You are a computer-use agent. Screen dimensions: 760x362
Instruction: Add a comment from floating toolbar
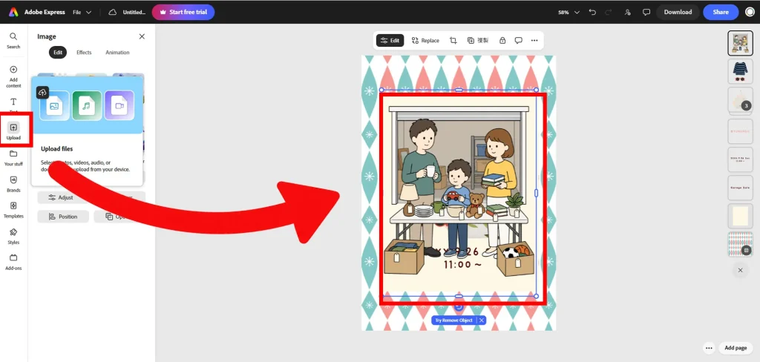pos(518,40)
